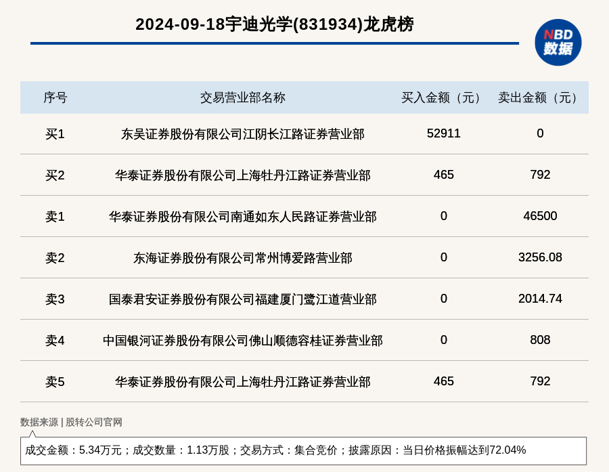Click the 卖出金额（元） column header

pos(540,98)
